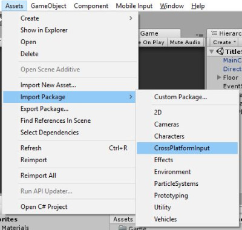The height and width of the screenshot is (230, 242).
Task: Click the Hierarchy panel list icon
Action: point(214,33)
